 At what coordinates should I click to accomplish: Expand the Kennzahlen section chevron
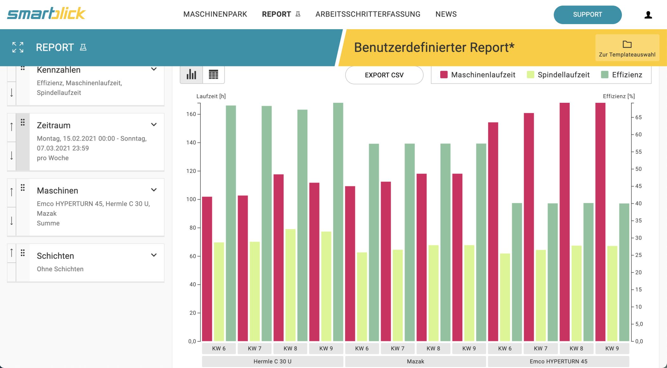pos(154,69)
